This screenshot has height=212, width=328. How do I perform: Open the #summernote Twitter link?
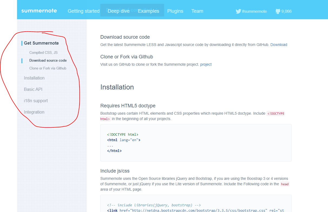point(254,11)
